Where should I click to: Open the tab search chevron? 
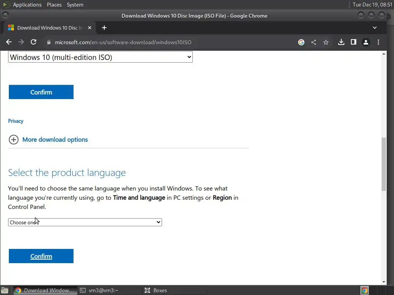point(375,28)
